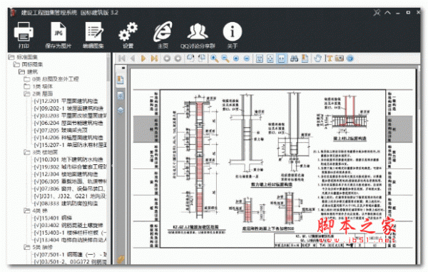Open atlas 09J202-1 坡屋面建筑构造
Image resolution: width=428 pixels, height=272 pixels.
pos(68,109)
